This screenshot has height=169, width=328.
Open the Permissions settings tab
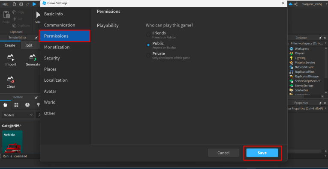tap(65, 36)
